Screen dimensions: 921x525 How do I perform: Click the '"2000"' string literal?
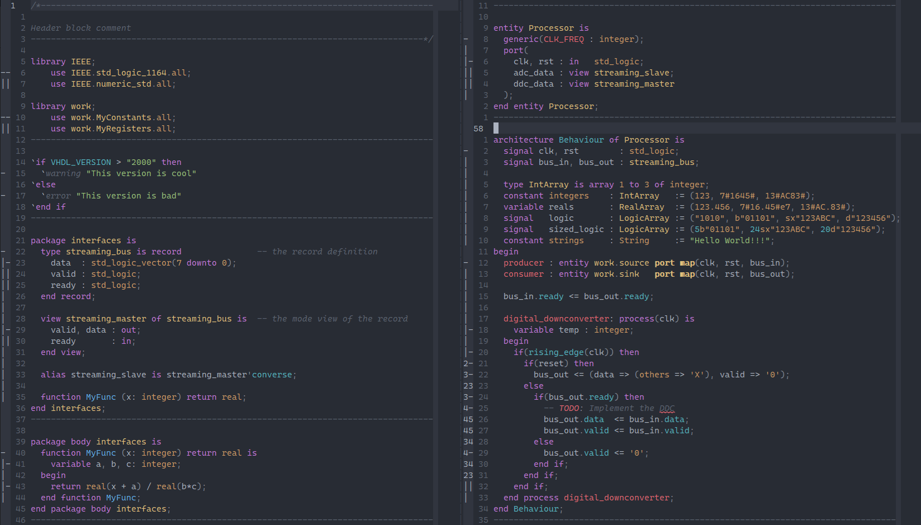[141, 162]
